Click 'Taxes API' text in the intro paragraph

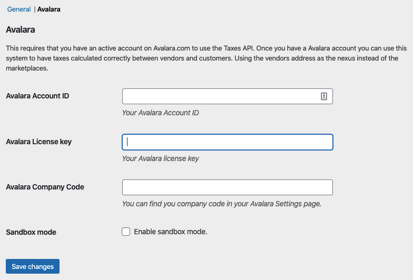coord(239,48)
